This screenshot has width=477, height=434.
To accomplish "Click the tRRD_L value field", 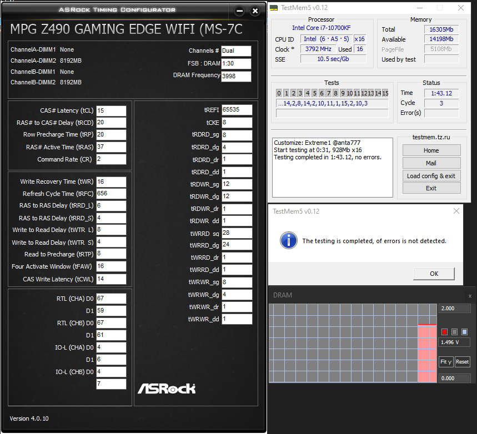I will 112,206.
